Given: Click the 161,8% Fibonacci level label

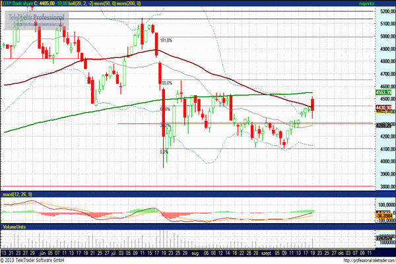Looking at the screenshot, I should pos(166,40).
